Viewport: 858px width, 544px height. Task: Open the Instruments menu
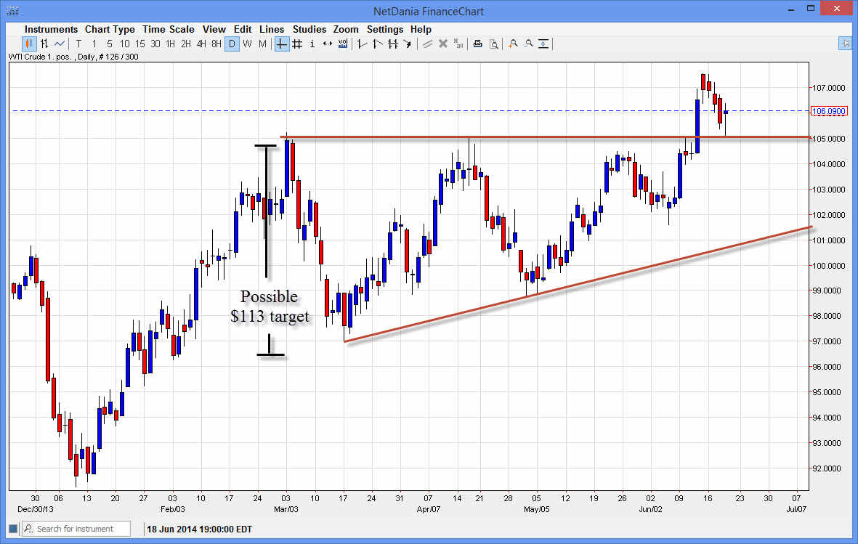point(51,29)
